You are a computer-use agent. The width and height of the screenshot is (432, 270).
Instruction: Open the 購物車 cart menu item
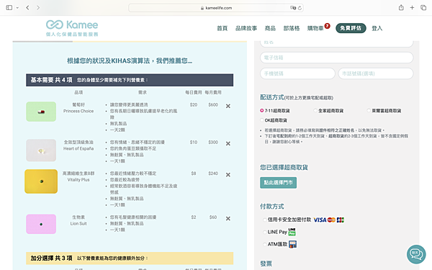click(x=315, y=28)
